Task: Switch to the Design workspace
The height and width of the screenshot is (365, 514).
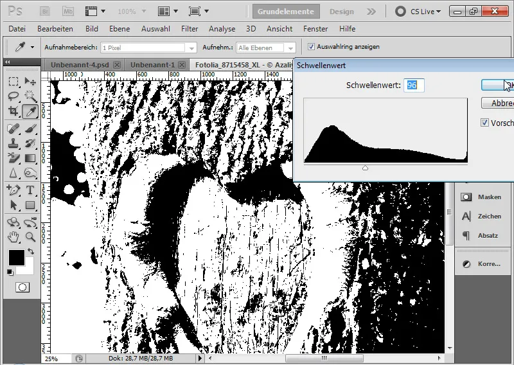Action: (x=342, y=12)
